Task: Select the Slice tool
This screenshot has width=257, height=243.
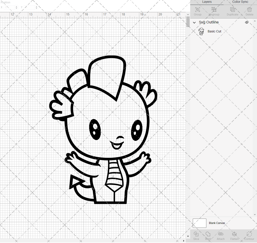Action: (196, 234)
